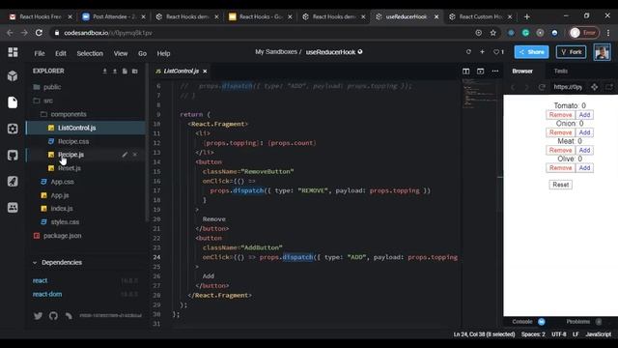Show the file explorer sidebar icon
The height and width of the screenshot is (348, 618).
tap(13, 102)
